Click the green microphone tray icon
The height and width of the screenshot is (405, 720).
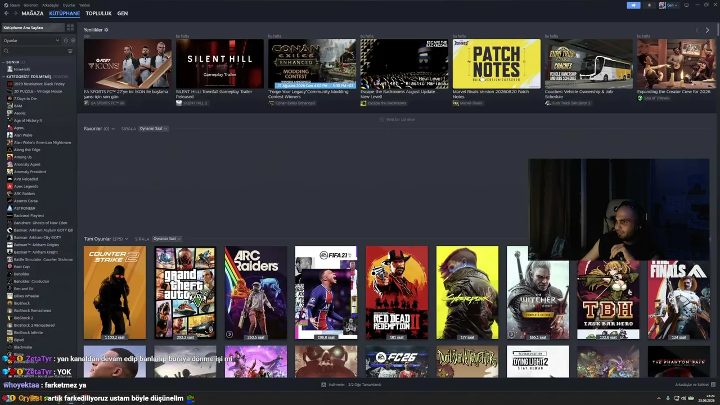[x=668, y=398]
